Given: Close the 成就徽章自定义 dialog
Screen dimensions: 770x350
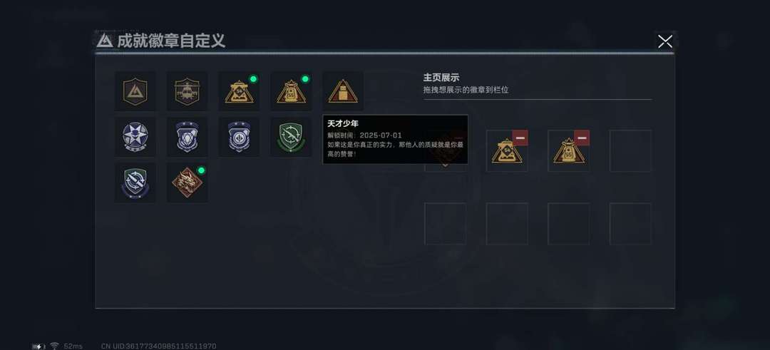Looking at the screenshot, I should [x=665, y=41].
